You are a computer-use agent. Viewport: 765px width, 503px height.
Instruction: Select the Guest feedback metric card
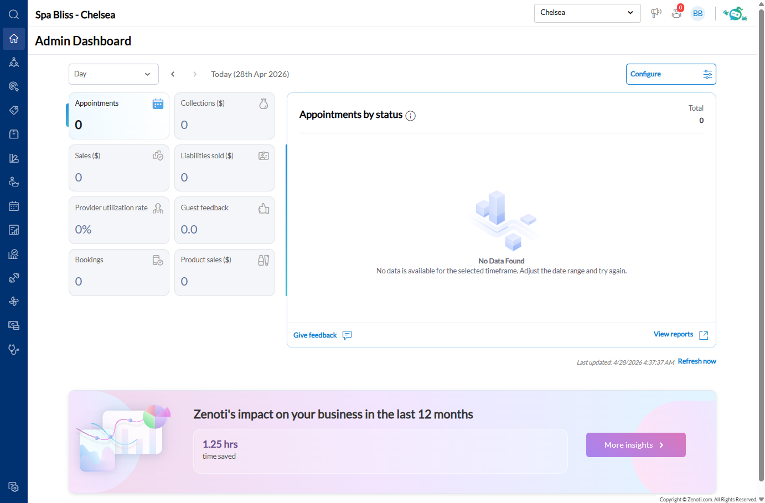tap(224, 220)
